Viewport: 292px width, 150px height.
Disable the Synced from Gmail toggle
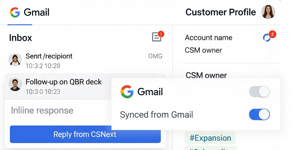[x=259, y=115]
